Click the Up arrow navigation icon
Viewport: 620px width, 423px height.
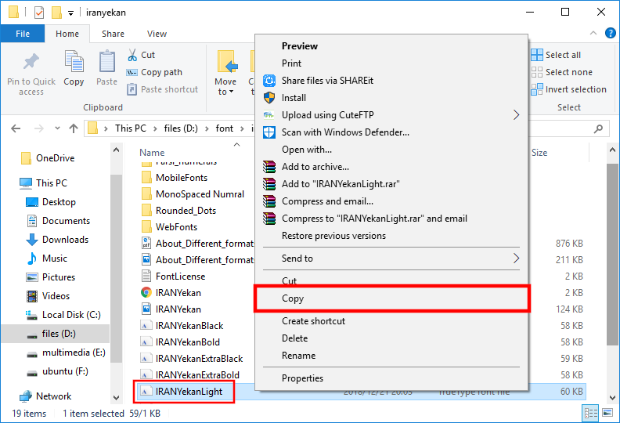(73, 128)
